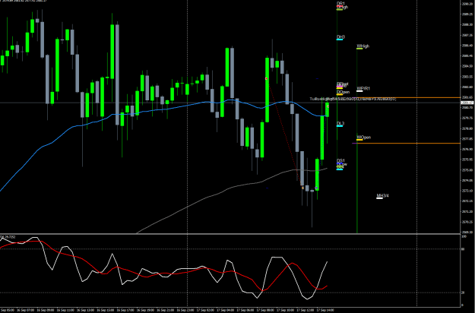475x313 pixels.
Task: Click the 20 level on oscillator scale
Action: tap(463, 292)
